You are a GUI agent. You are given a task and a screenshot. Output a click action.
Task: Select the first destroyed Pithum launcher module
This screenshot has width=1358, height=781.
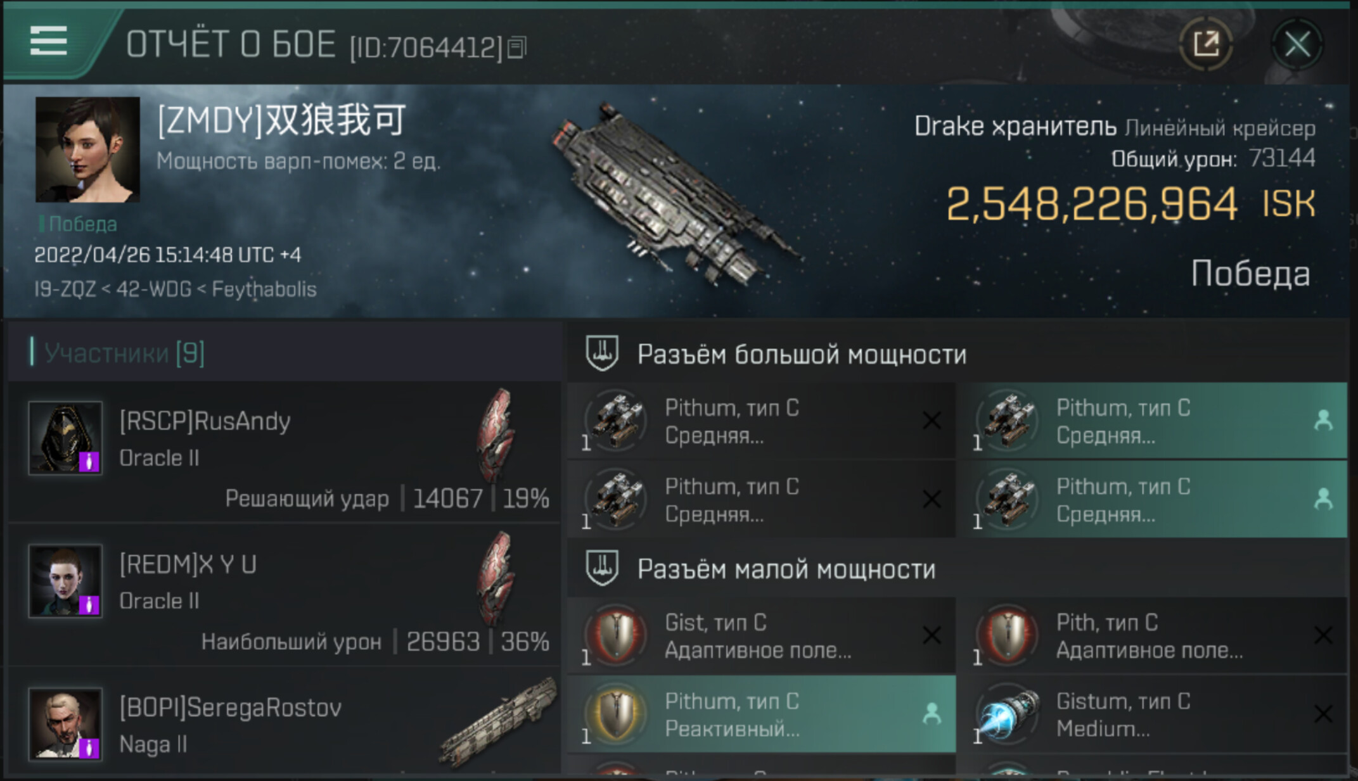(x=761, y=421)
